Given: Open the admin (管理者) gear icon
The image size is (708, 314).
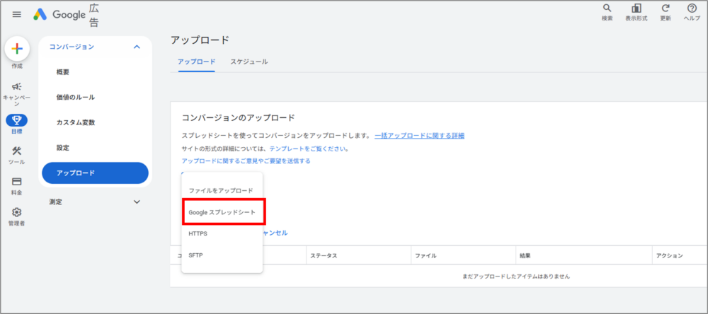Looking at the screenshot, I should [17, 212].
